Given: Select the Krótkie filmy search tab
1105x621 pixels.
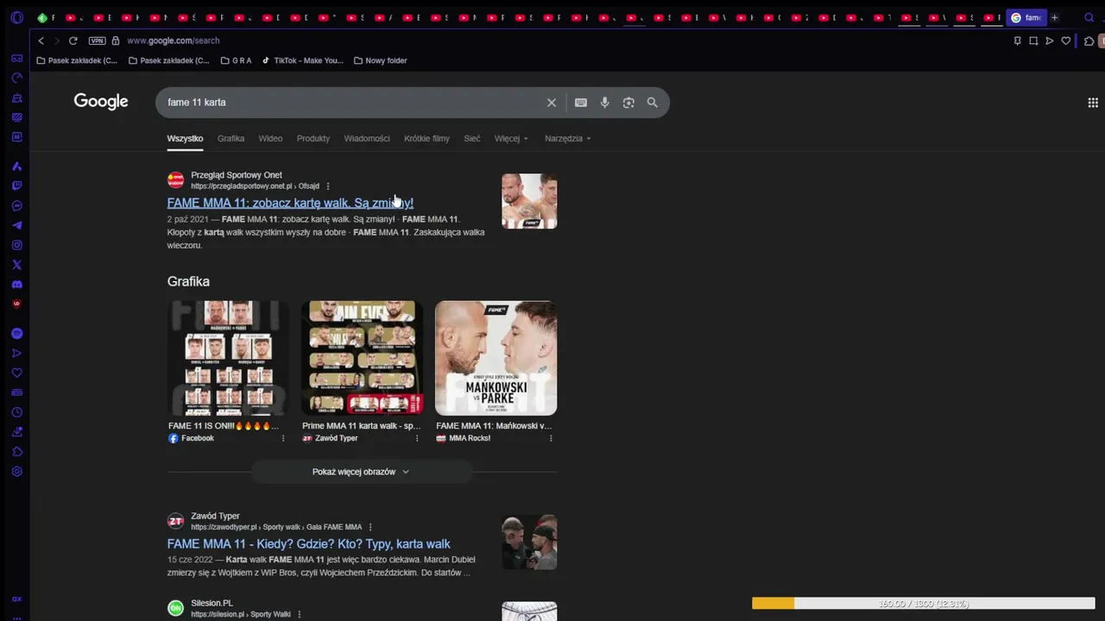Looking at the screenshot, I should (x=426, y=138).
